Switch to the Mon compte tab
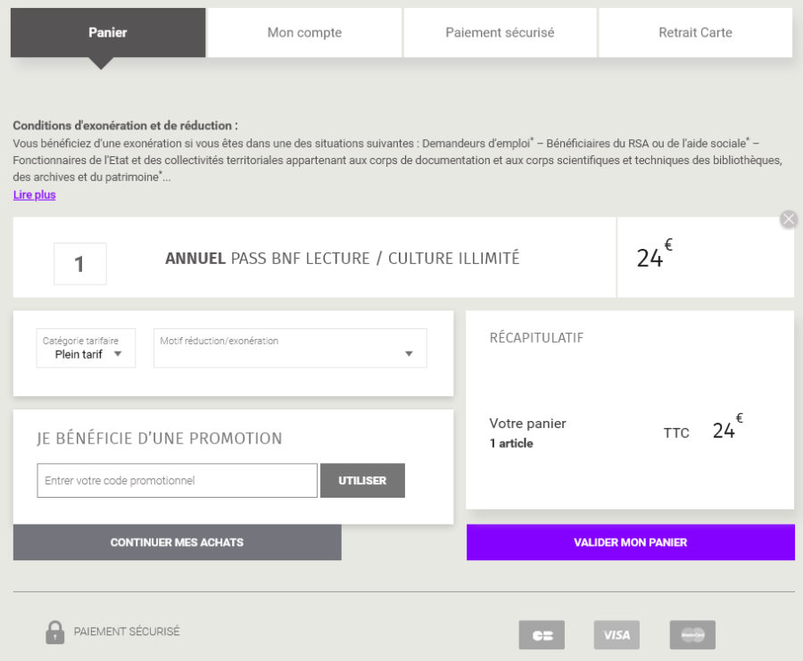803x661 pixels. pos(304,33)
